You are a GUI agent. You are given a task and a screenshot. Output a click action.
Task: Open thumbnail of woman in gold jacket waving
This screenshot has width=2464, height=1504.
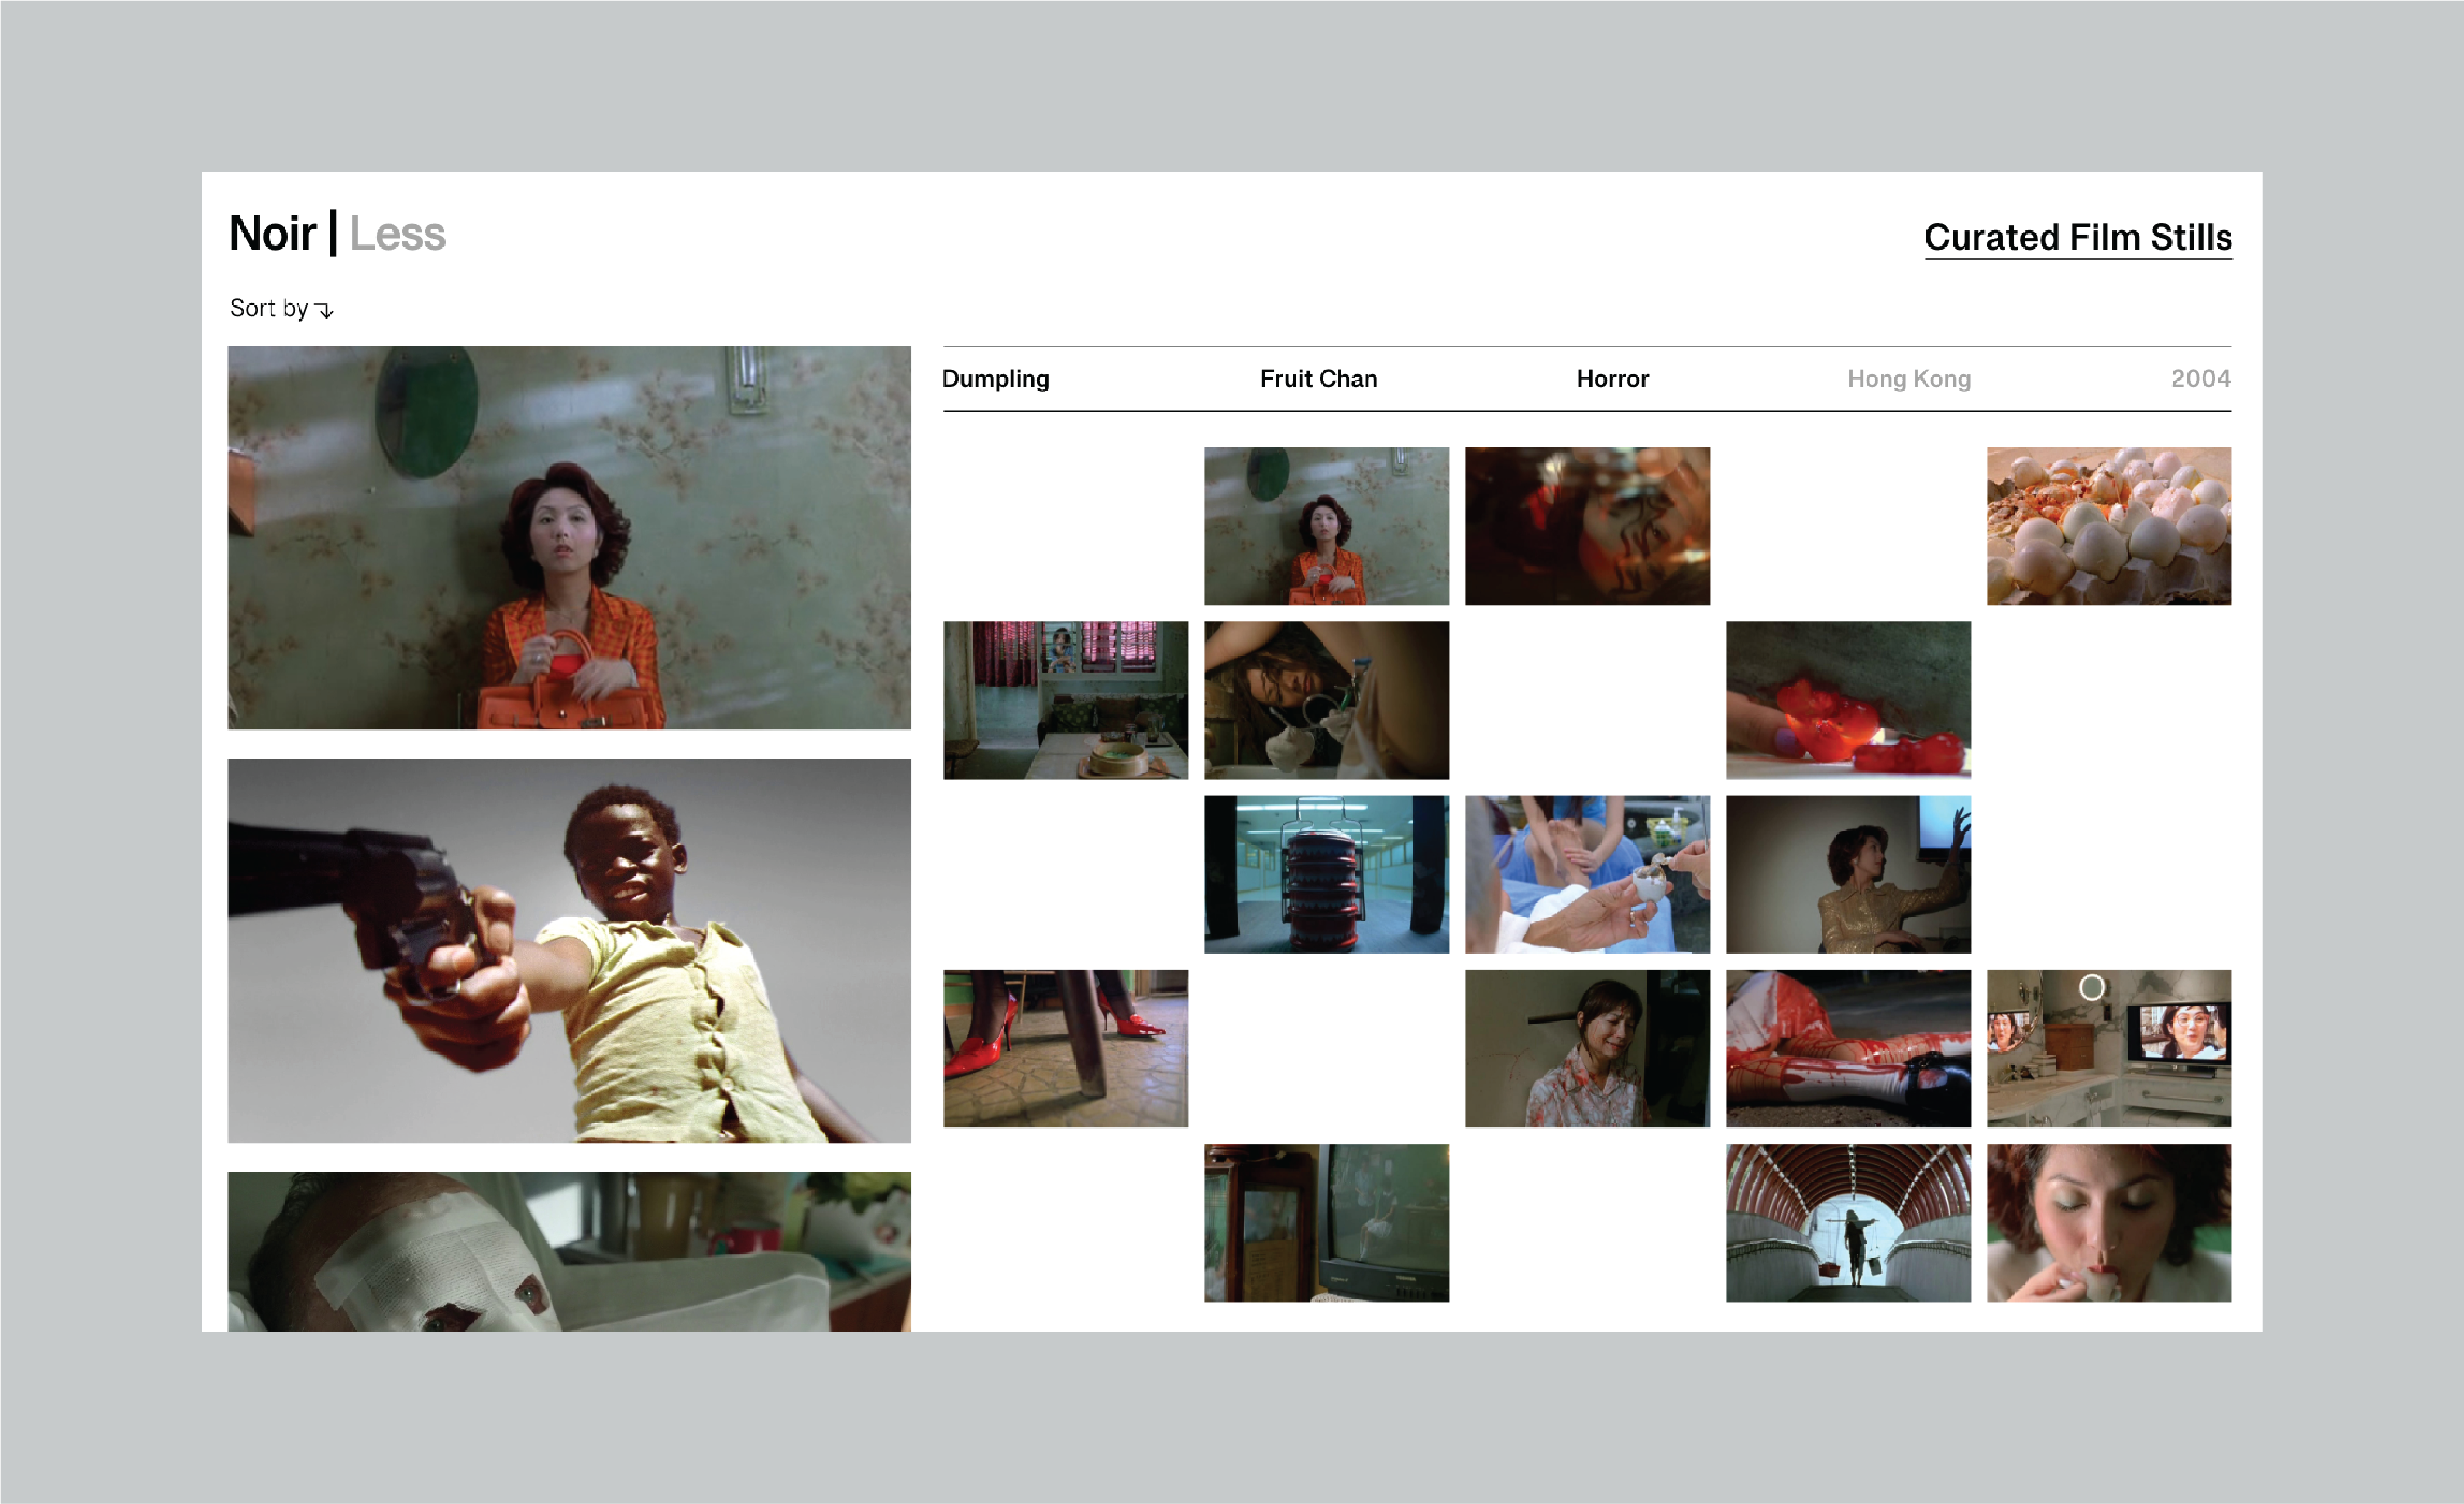[x=1849, y=875]
